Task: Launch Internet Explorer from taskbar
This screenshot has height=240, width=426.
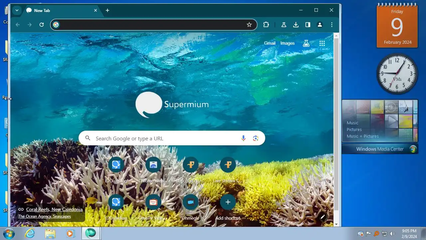Action: (x=30, y=233)
